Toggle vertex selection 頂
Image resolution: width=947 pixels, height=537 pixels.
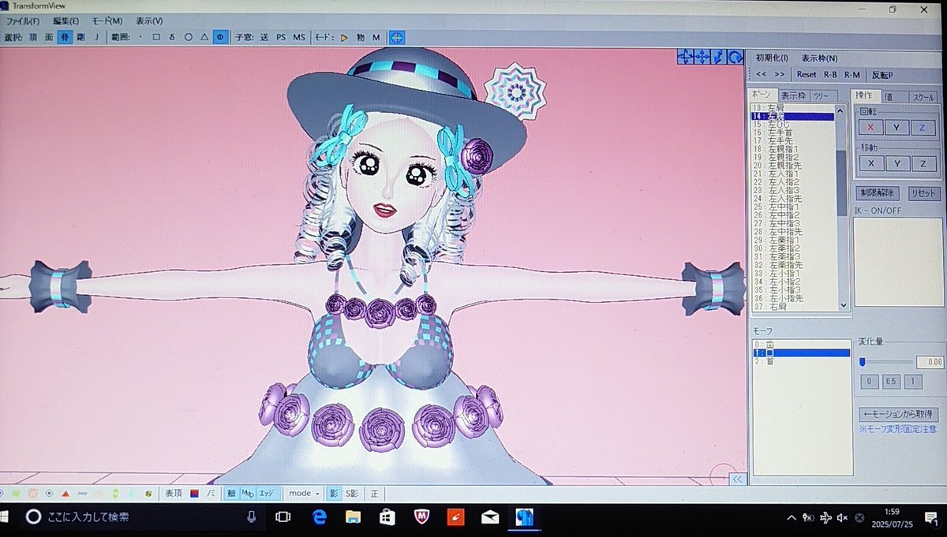[33, 37]
